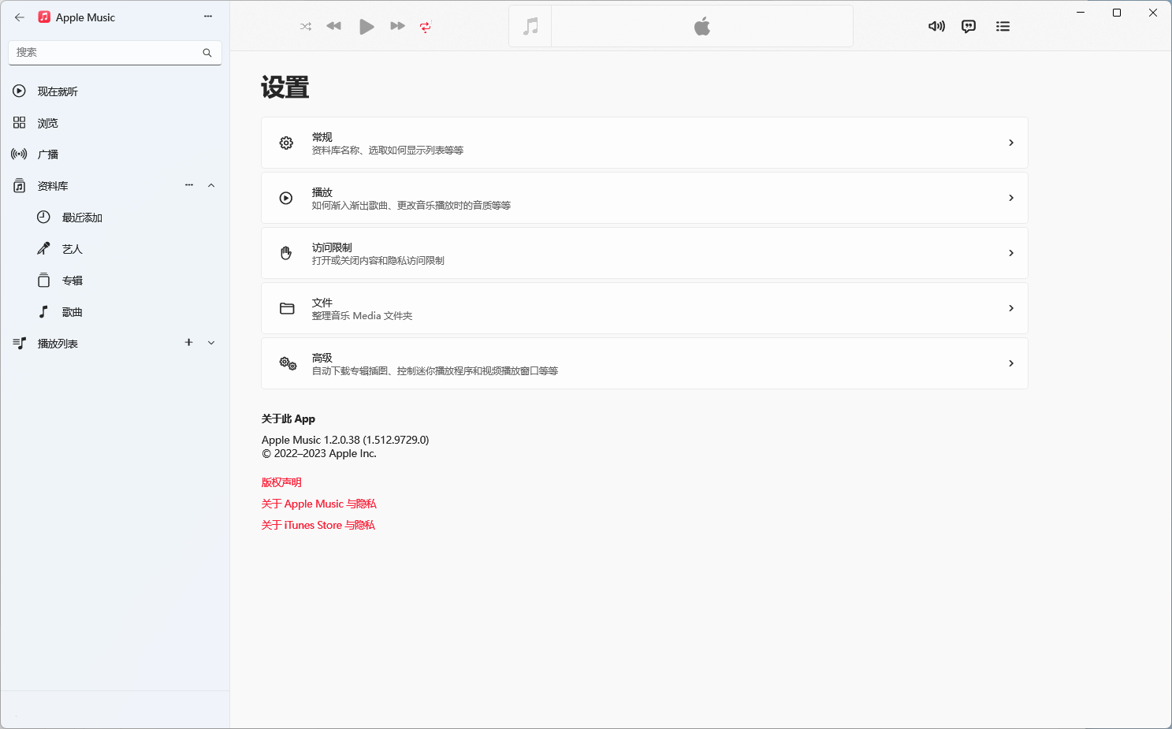
Task: Go to 现在就听 in sidebar
Action: 58,91
